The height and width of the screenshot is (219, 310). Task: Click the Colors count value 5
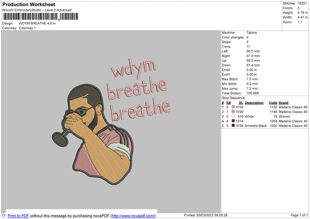point(299,8)
